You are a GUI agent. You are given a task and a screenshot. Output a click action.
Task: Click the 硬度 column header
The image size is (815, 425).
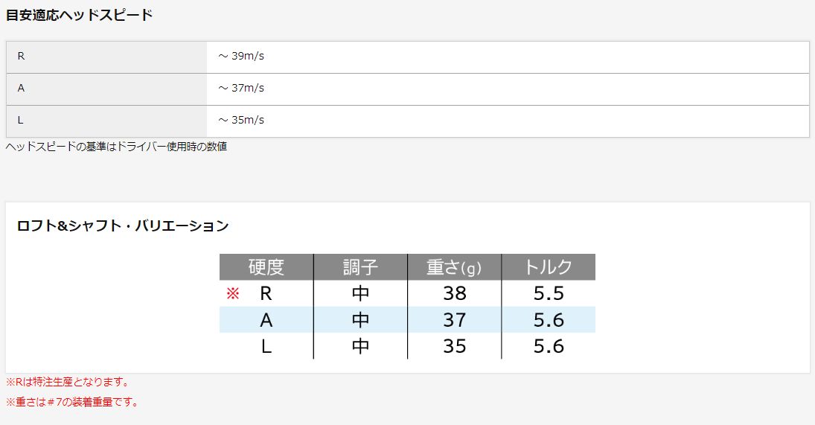266,267
